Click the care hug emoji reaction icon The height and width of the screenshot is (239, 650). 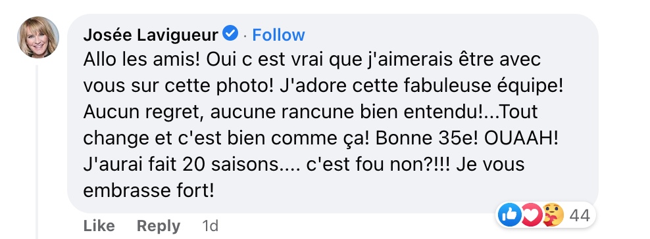coord(553,215)
